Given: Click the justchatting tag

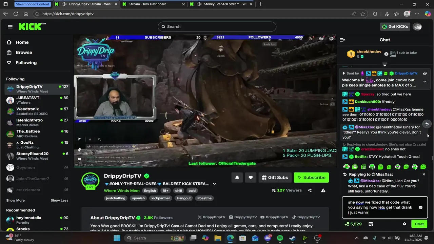Looking at the screenshot, I should click(x=116, y=198).
